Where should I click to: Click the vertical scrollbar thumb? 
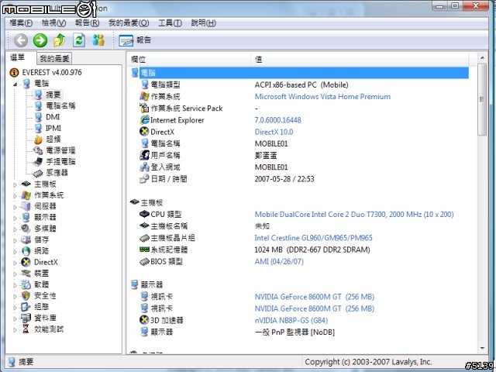coord(482,99)
